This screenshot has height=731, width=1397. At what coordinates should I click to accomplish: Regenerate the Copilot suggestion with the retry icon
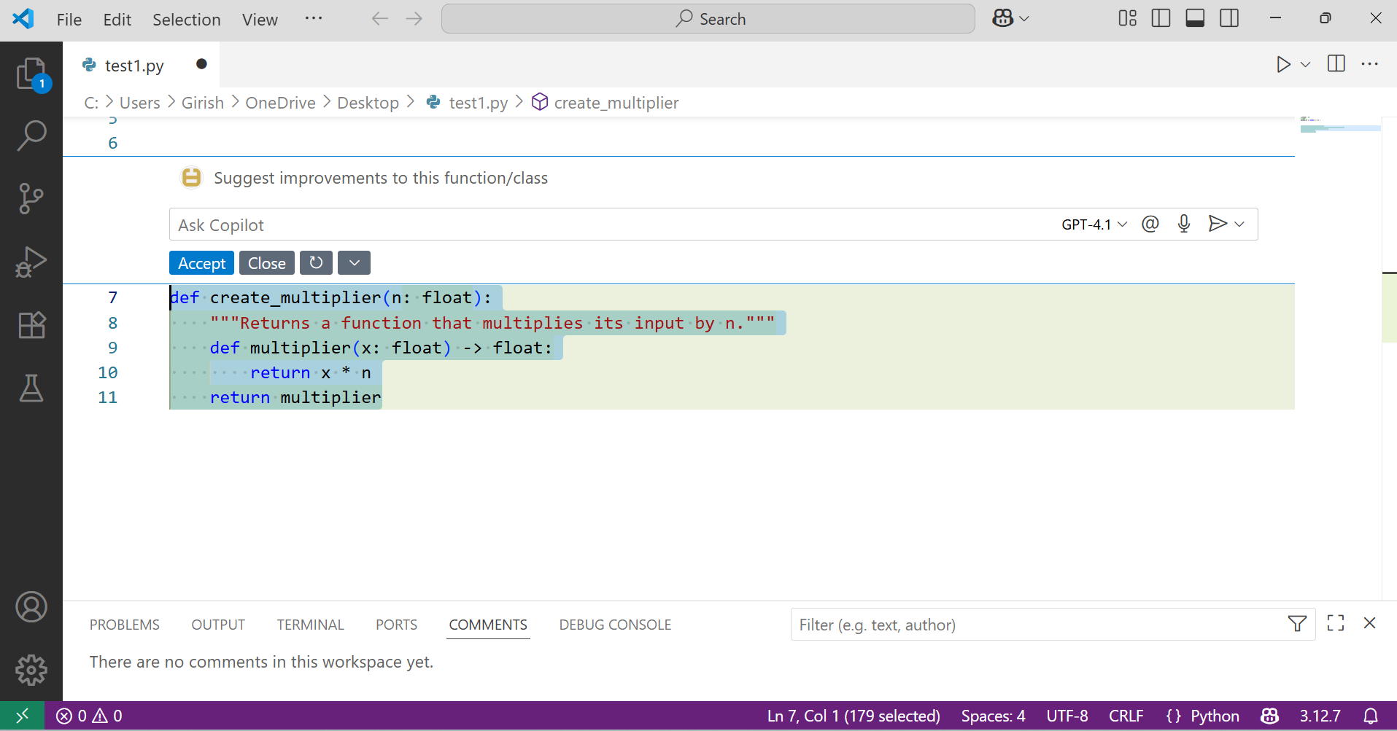315,262
